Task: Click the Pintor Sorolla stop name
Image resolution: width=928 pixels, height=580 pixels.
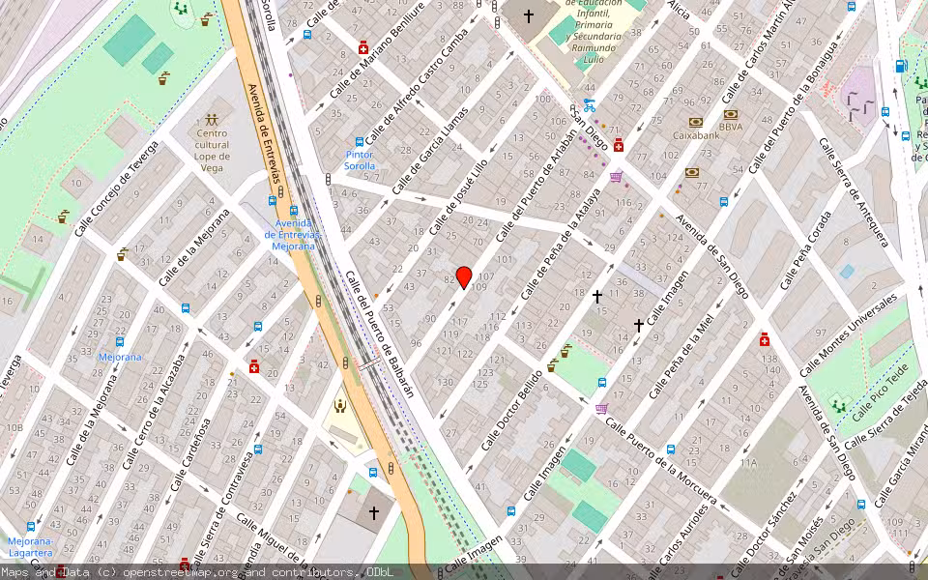Action: [360, 160]
